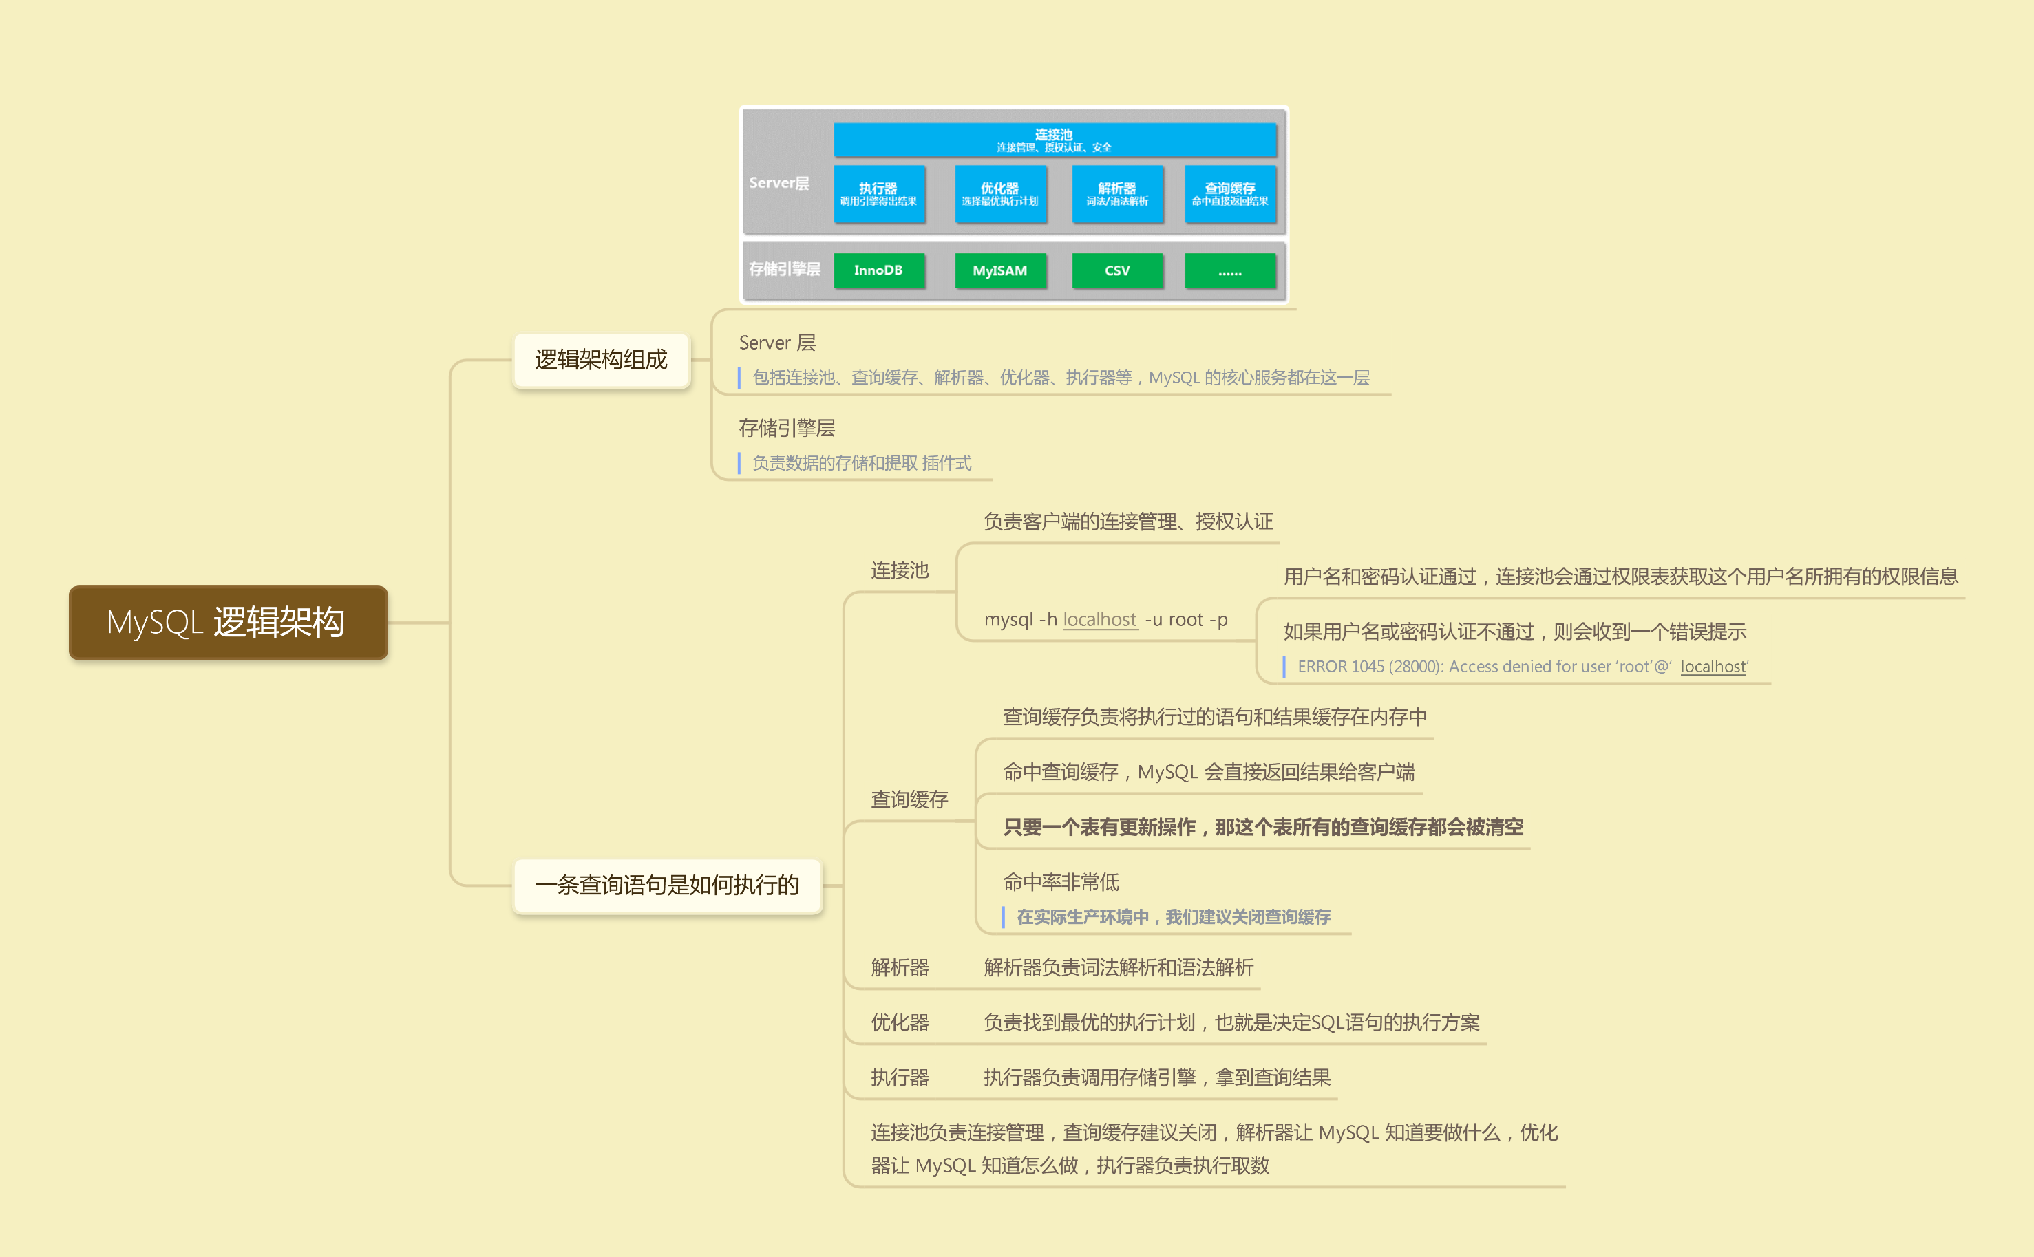Select the 查询缓存 subtopic

[909, 799]
